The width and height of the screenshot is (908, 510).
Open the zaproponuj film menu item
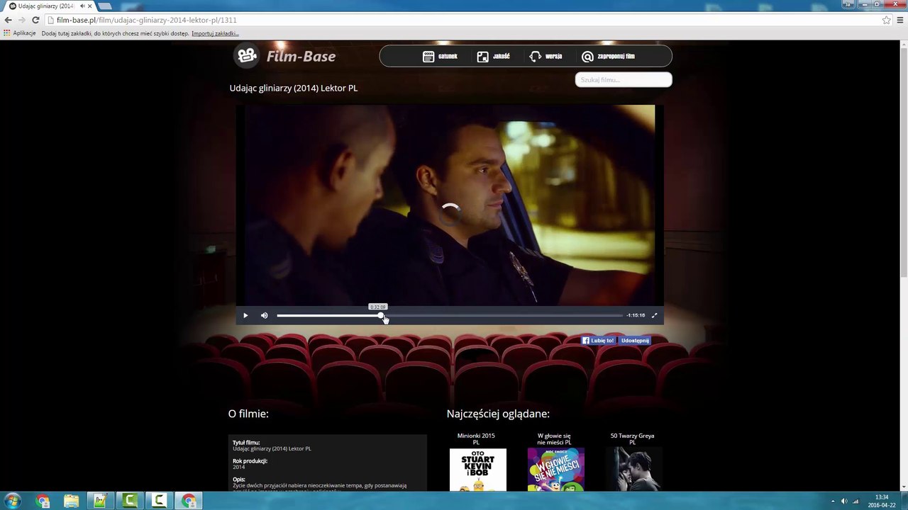[608, 57]
